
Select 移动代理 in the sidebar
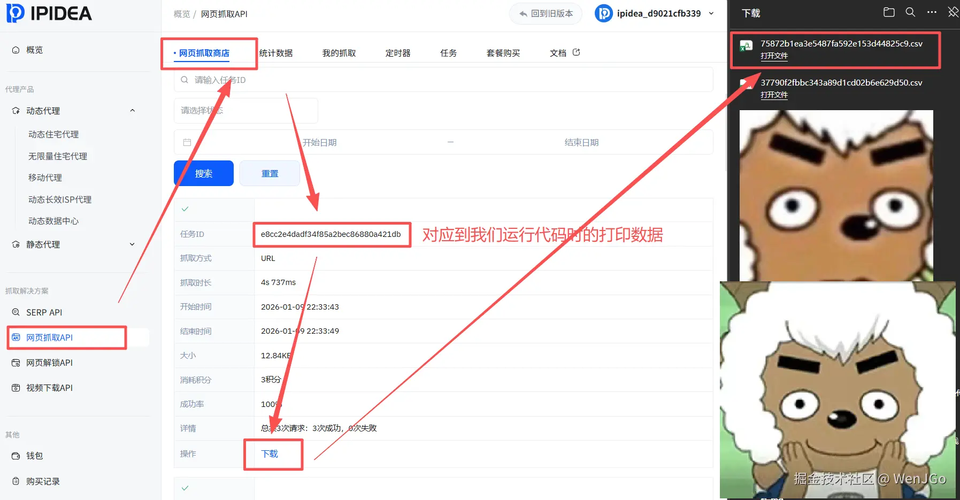coord(45,178)
